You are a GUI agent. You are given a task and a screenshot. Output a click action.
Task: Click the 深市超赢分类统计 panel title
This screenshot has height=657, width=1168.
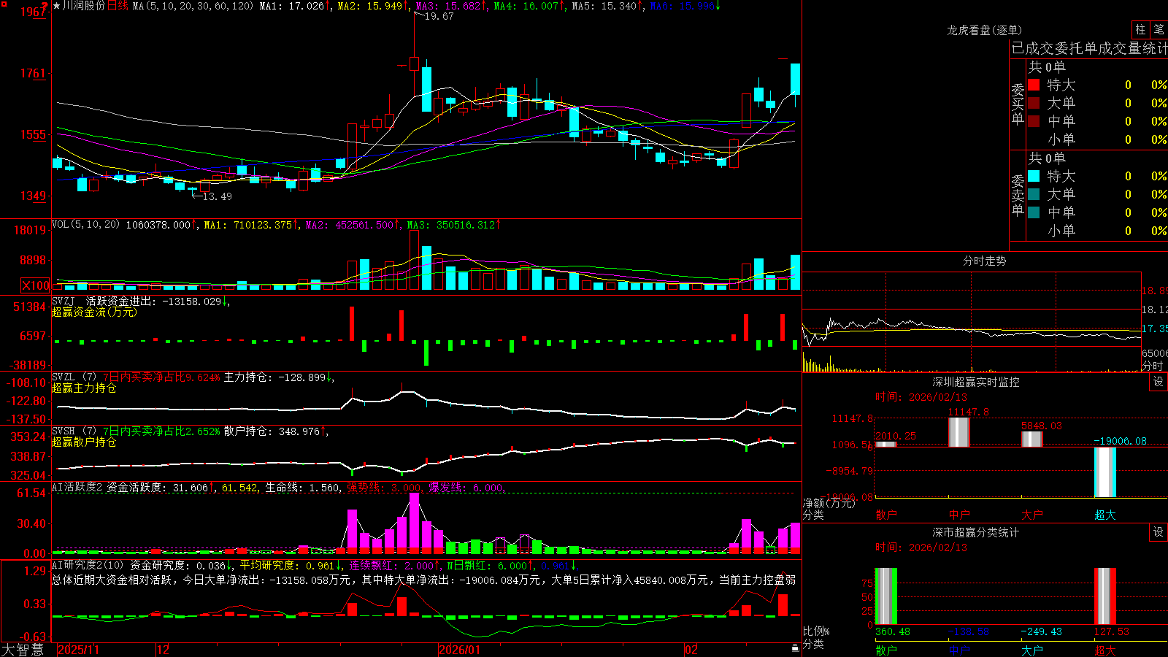click(976, 532)
